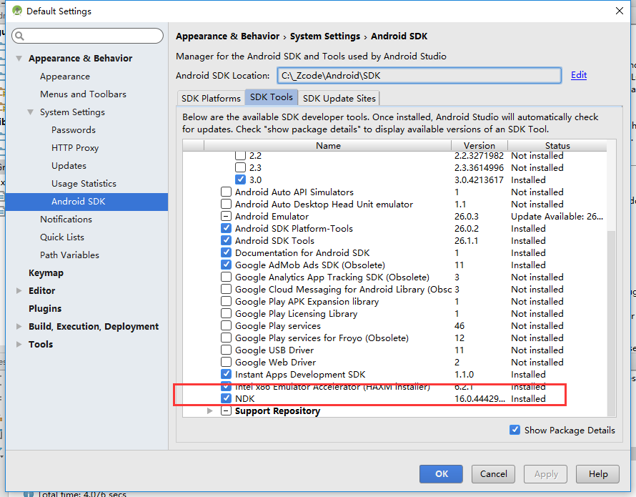The height and width of the screenshot is (497, 636).
Task: Check Google Play Licensing Library
Action: pyautogui.click(x=226, y=313)
